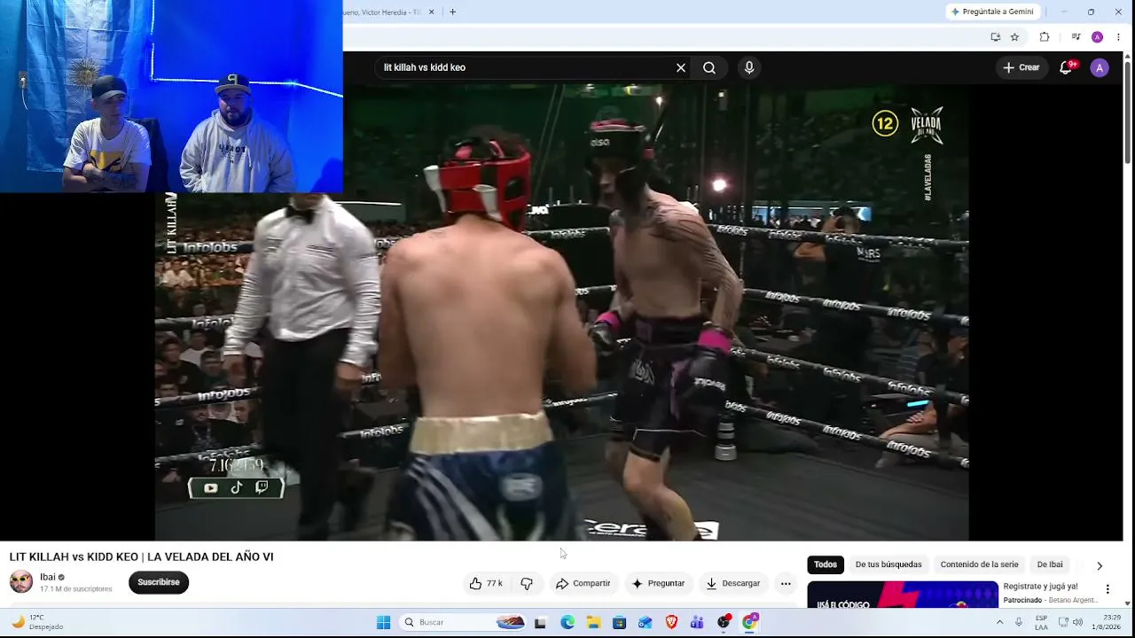Open Microsoft Teams from taskbar
The height and width of the screenshot is (638, 1135).
click(697, 622)
